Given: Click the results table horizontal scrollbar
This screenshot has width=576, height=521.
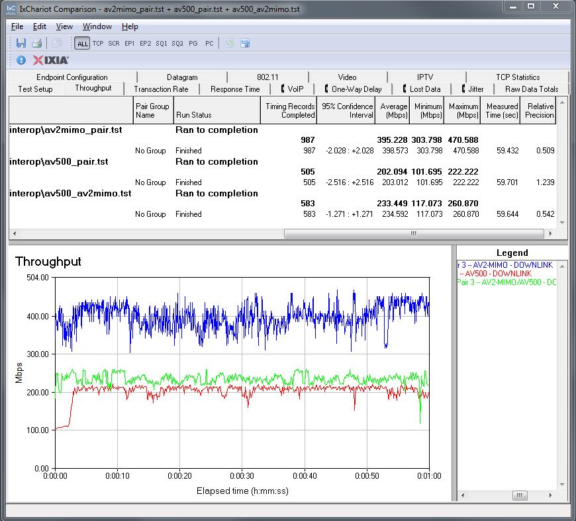Looking at the screenshot, I should (413, 233).
